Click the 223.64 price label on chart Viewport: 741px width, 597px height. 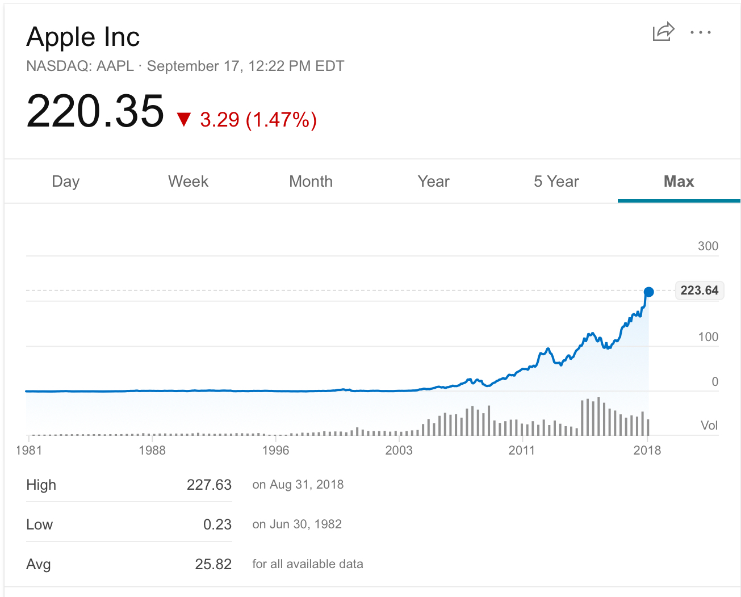tap(699, 291)
